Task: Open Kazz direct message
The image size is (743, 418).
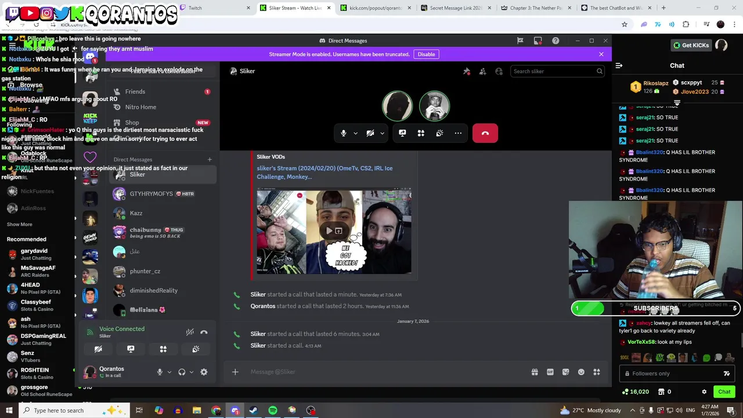Action: tap(163, 213)
